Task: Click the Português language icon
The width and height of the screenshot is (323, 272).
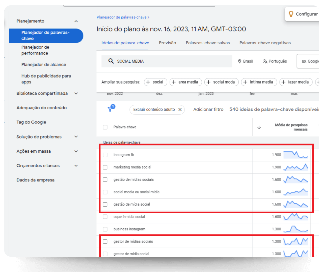Action: coord(265,61)
